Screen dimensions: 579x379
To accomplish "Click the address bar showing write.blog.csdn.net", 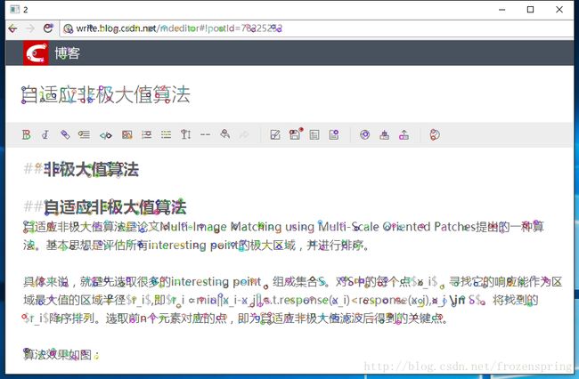I will click(317, 28).
